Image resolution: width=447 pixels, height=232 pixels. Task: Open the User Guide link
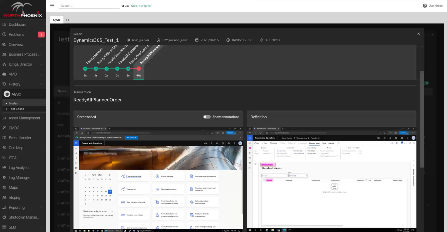pos(435,6)
